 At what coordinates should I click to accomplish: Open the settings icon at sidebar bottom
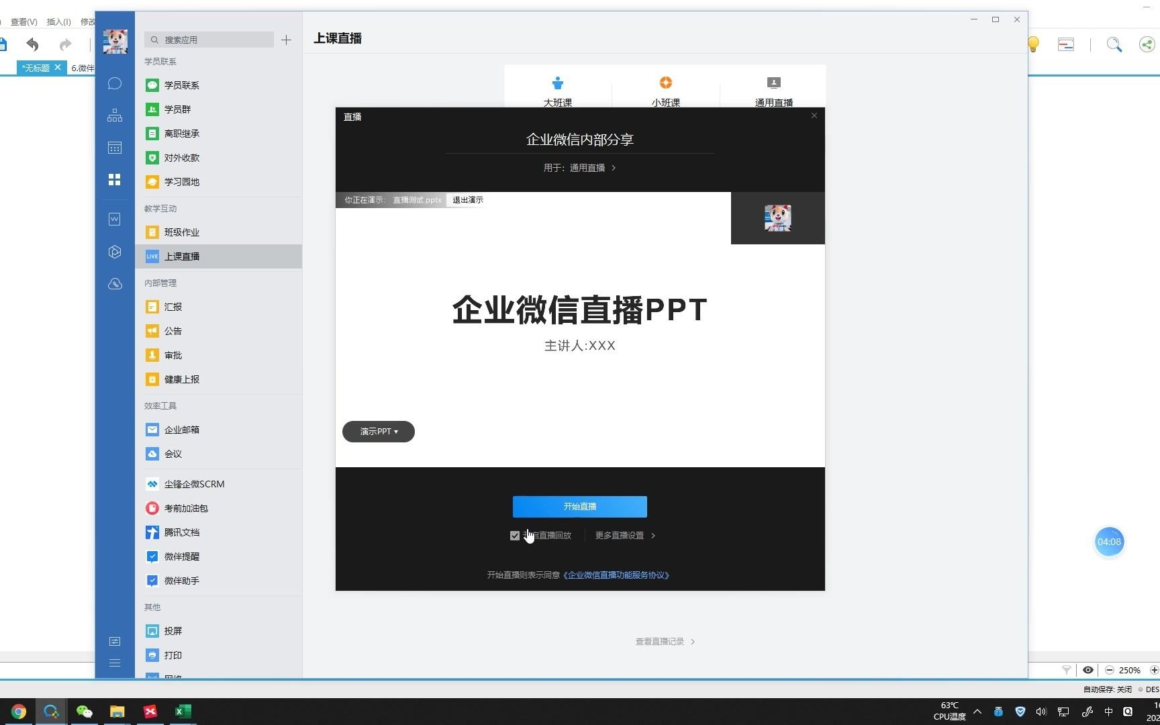coord(115,642)
